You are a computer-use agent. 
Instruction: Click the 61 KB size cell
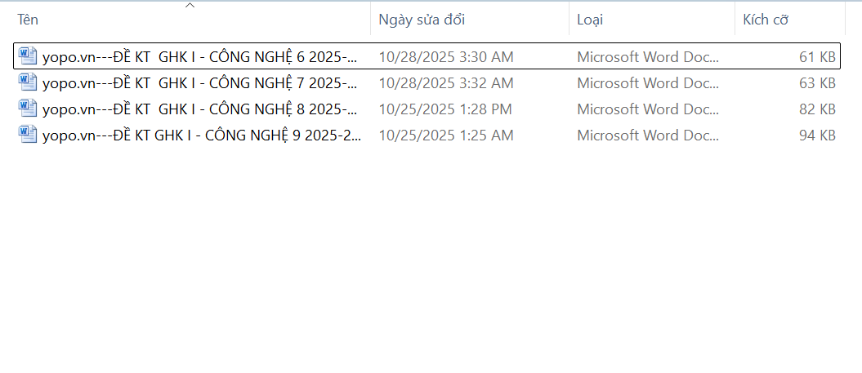click(x=817, y=57)
